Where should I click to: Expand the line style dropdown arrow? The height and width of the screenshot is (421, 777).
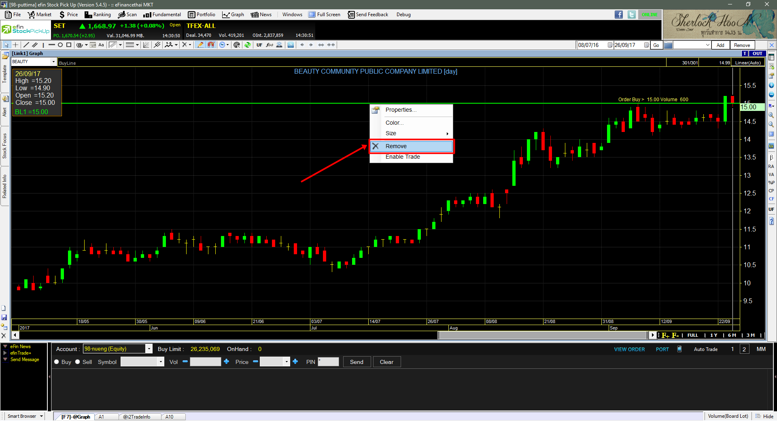138,45
